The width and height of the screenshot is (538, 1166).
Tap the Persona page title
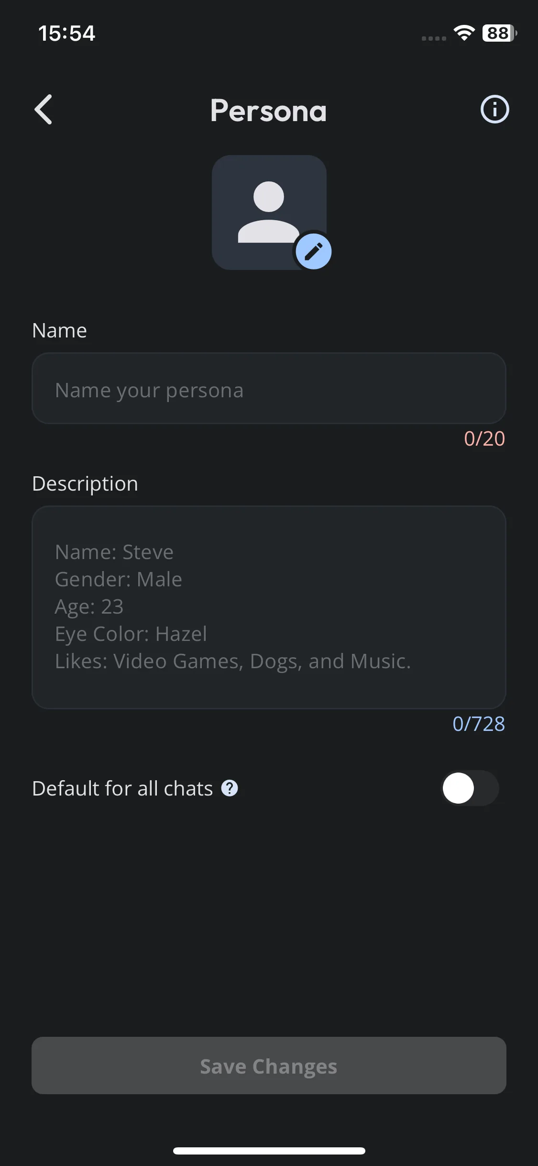269,111
